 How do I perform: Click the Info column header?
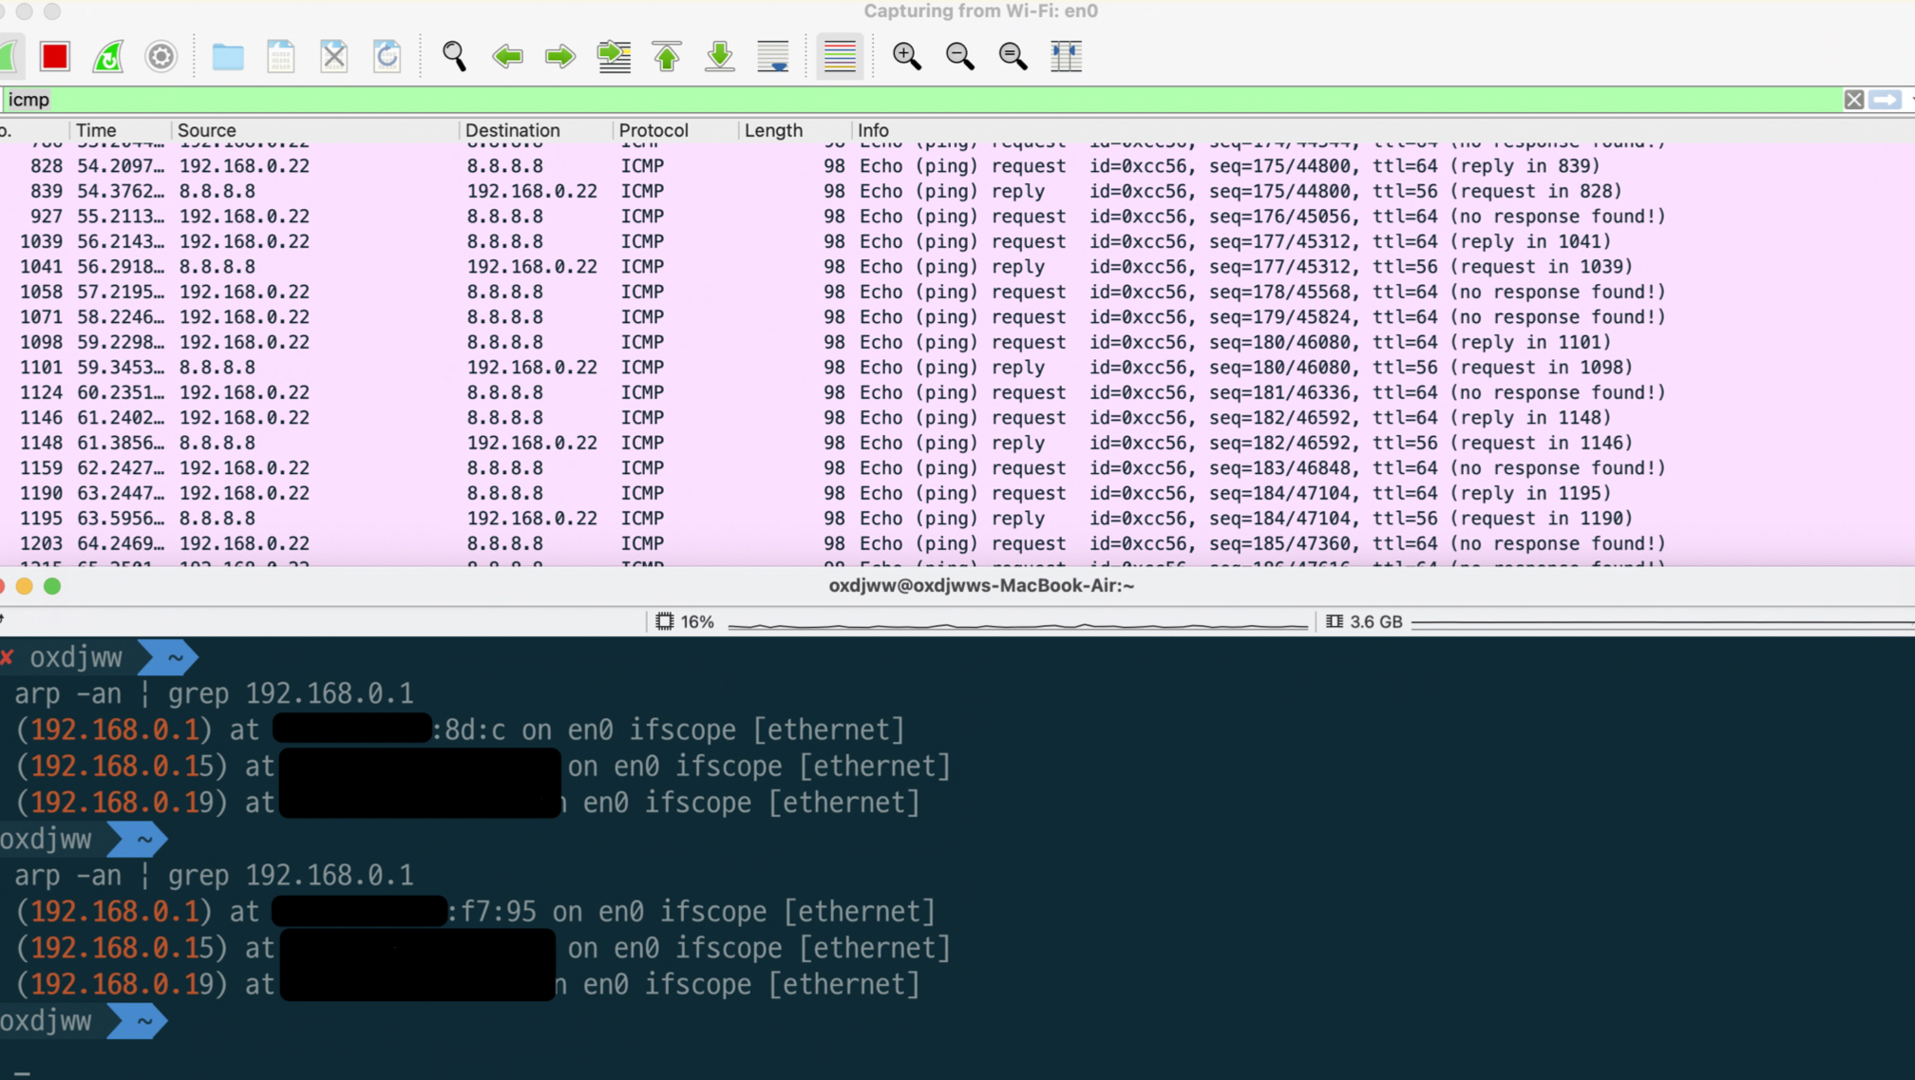(x=873, y=130)
